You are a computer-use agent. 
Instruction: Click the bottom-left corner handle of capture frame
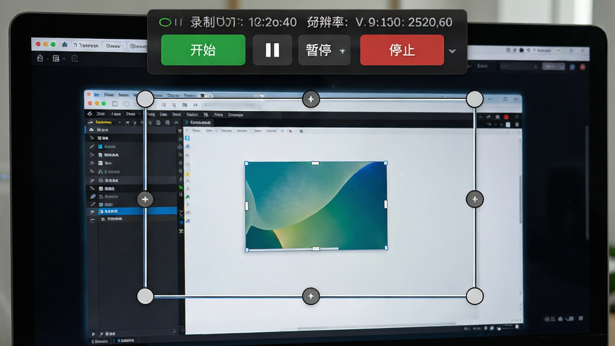(x=145, y=296)
